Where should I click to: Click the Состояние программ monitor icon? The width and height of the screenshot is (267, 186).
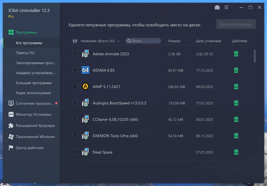11,103
